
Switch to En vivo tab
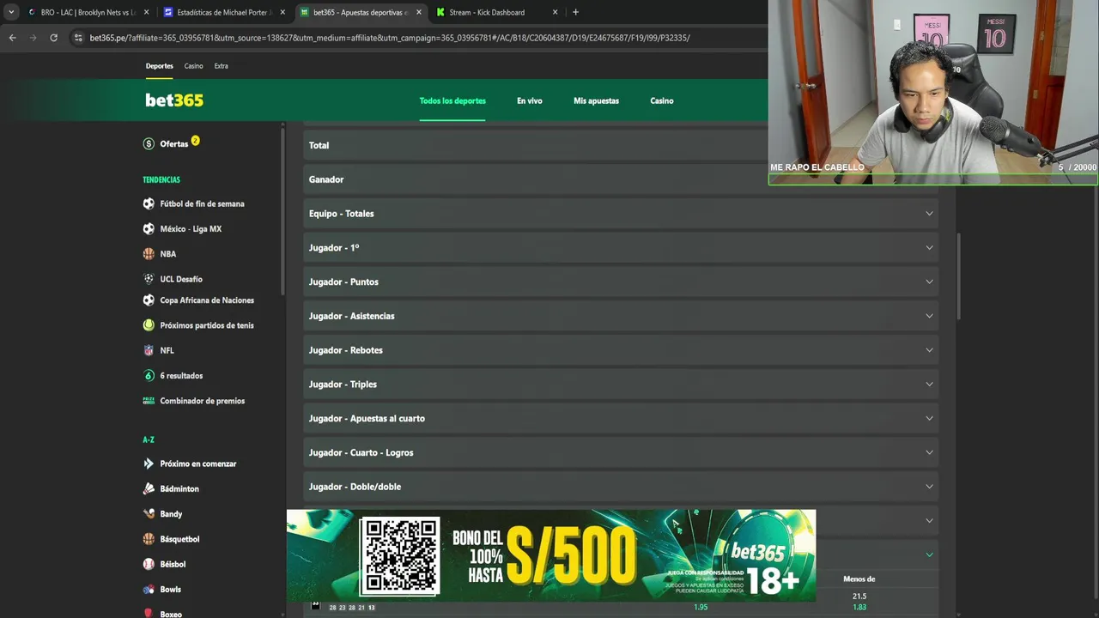[530, 100]
